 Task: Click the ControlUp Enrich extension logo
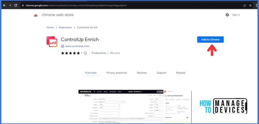(52, 42)
